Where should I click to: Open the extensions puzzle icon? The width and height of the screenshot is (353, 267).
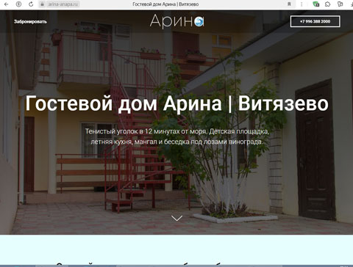pyautogui.click(x=327, y=4)
